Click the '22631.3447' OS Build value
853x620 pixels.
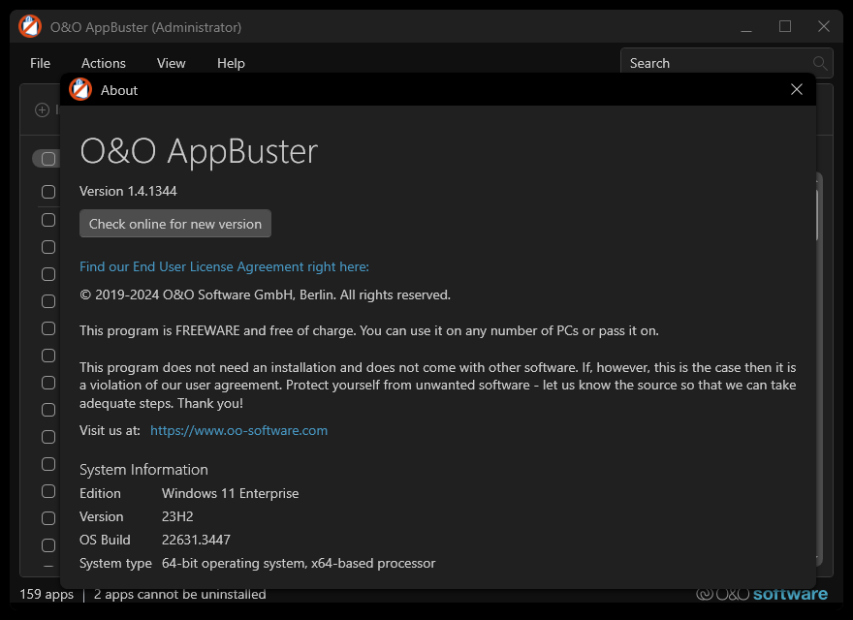click(x=196, y=540)
